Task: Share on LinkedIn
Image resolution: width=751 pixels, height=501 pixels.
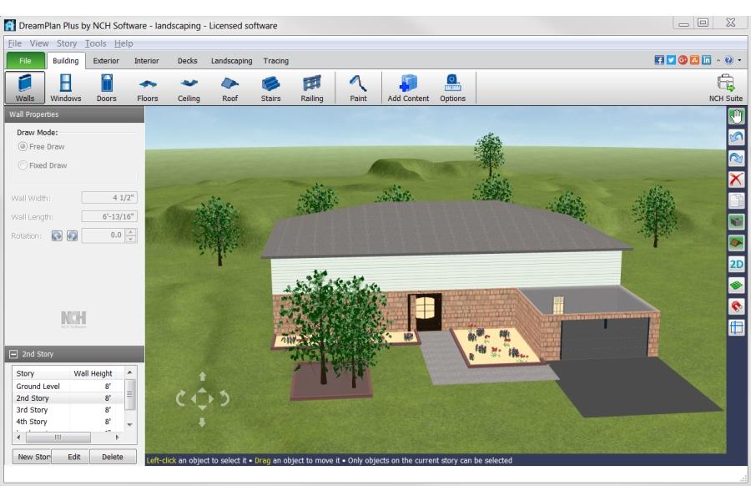Action: coord(707,60)
